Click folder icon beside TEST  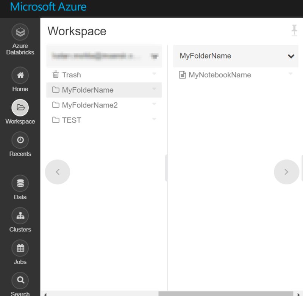tap(56, 120)
